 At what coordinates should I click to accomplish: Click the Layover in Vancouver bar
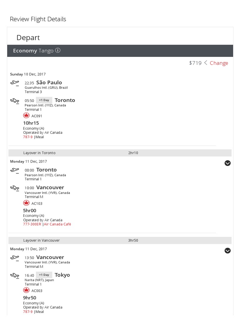coord(120,240)
